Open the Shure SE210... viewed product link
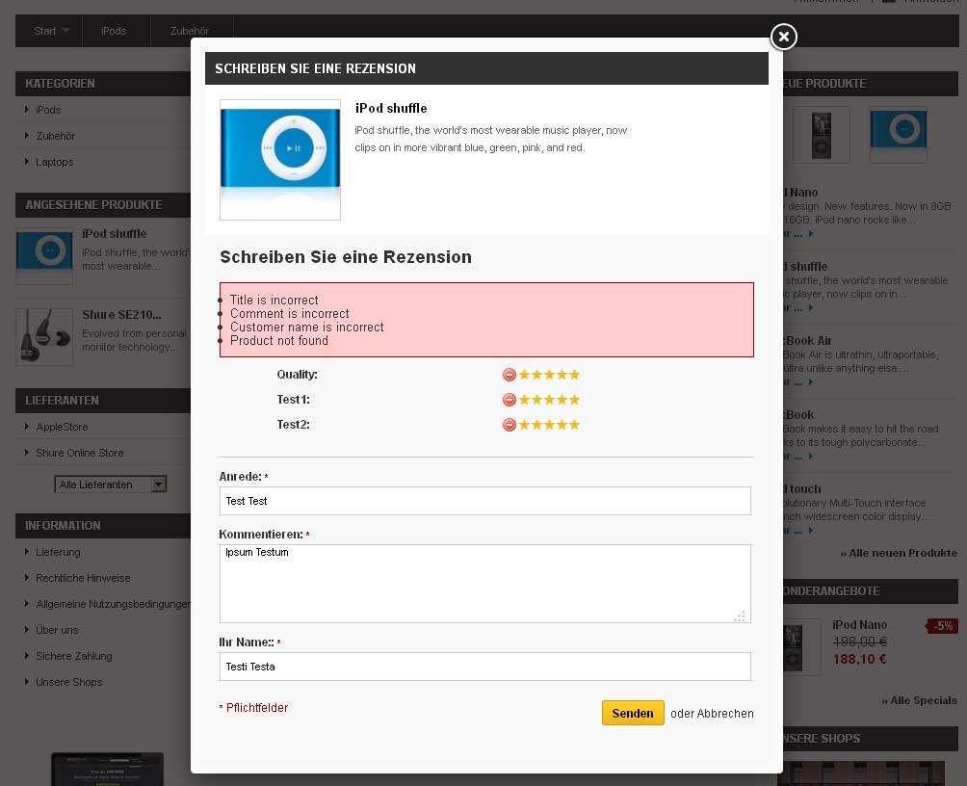The image size is (967, 786). click(x=122, y=315)
